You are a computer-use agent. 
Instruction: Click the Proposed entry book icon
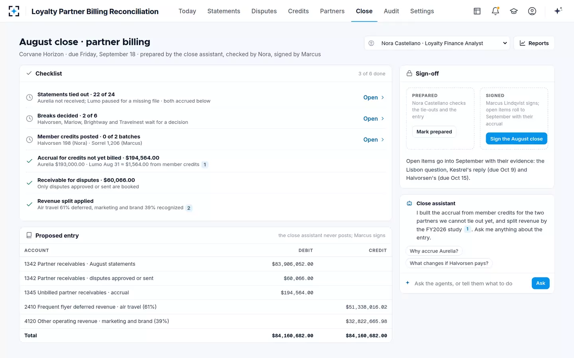coord(29,235)
